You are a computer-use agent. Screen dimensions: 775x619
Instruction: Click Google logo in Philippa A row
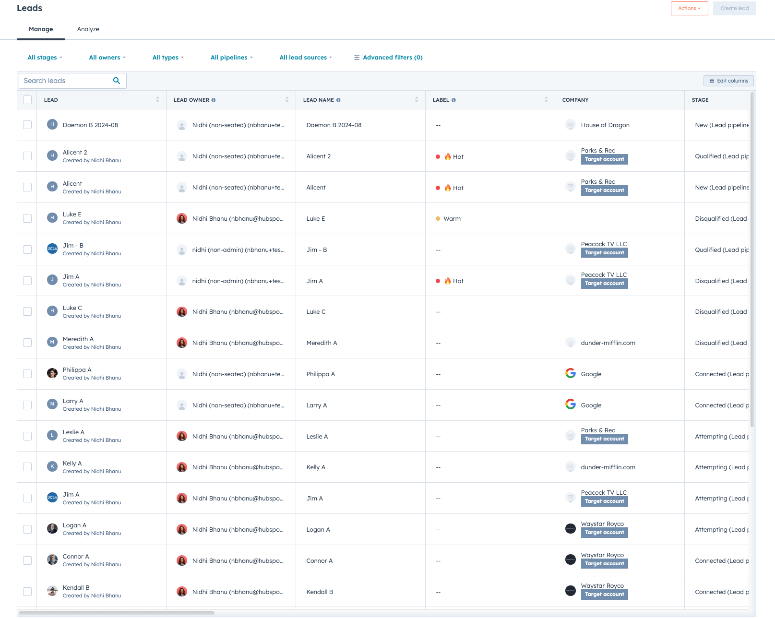pyautogui.click(x=570, y=373)
